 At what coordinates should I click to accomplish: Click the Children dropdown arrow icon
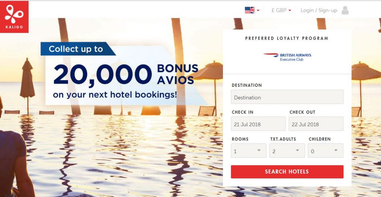tap(336, 150)
